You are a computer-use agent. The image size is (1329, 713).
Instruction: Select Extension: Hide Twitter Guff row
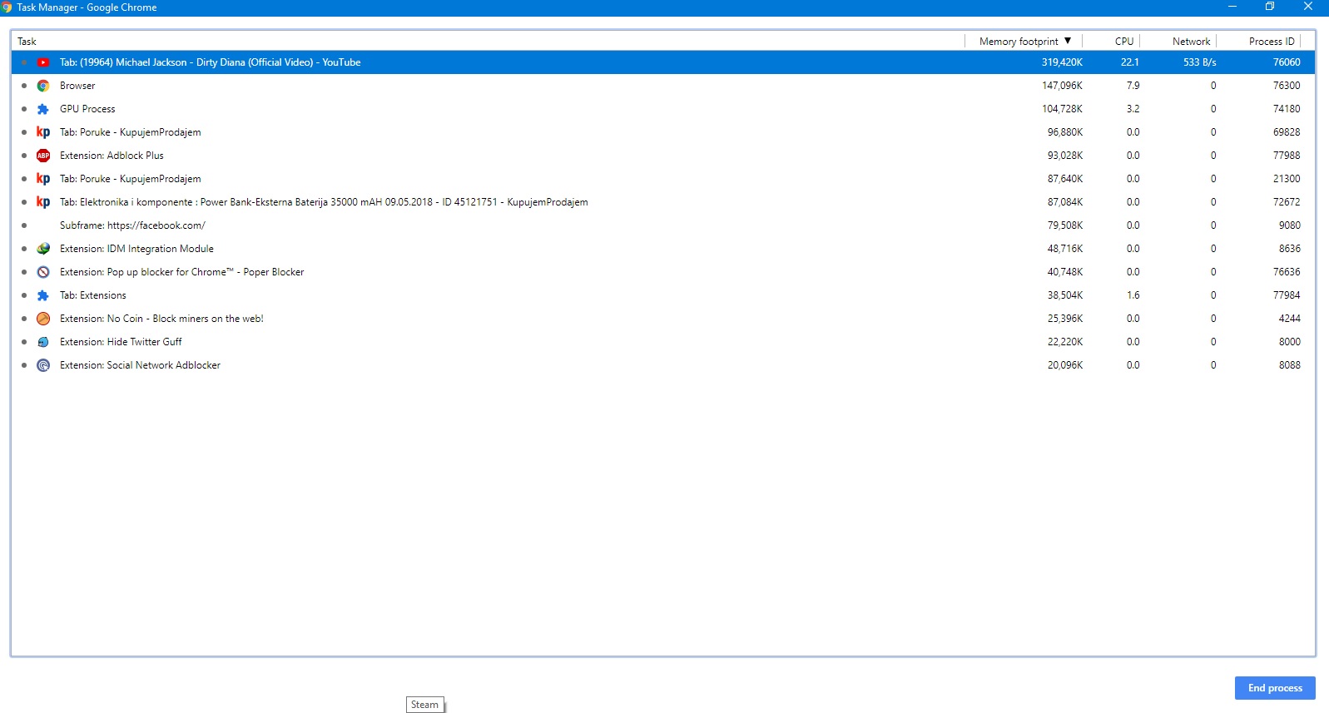coord(663,342)
